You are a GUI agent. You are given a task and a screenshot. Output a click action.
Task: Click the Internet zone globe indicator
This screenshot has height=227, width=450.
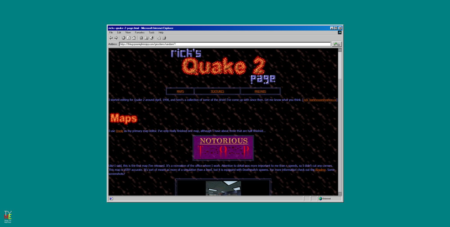tap(320, 199)
